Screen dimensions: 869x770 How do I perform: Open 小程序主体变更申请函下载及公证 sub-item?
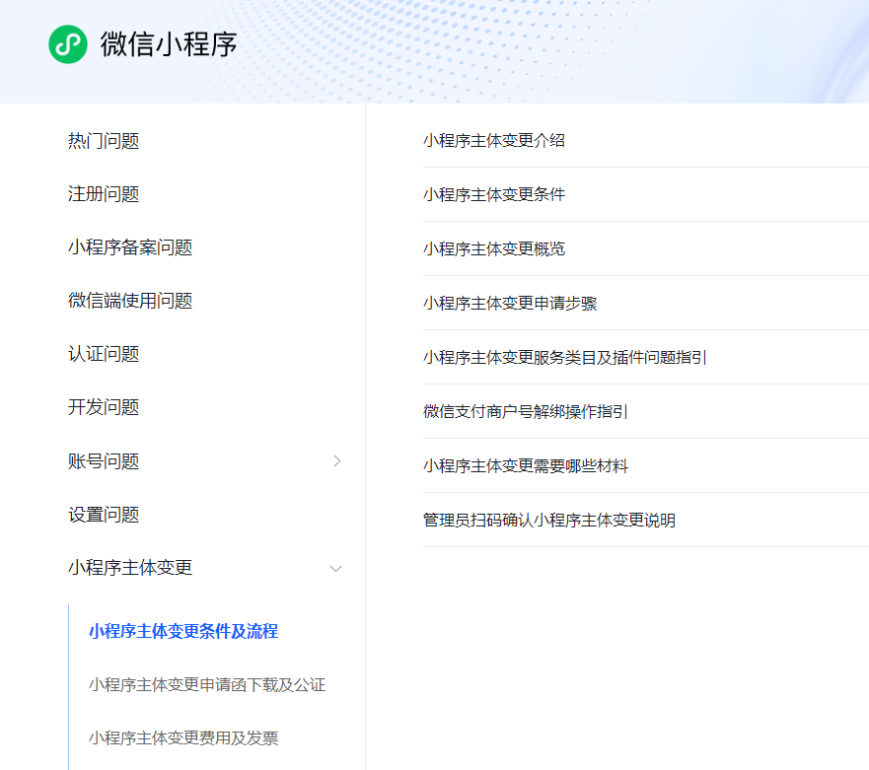click(x=207, y=684)
